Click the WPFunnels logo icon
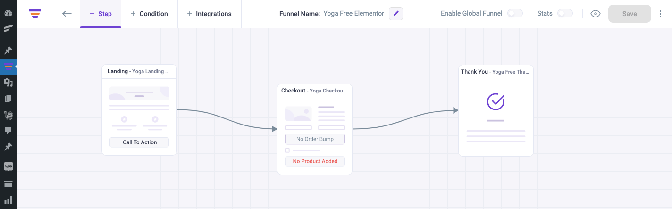The width and height of the screenshot is (672, 209). [35, 14]
